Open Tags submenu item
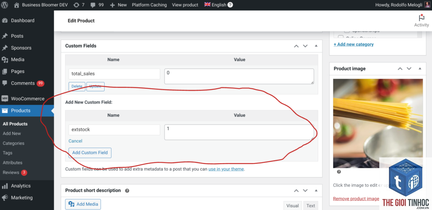The width and height of the screenshot is (432, 210). click(8, 153)
